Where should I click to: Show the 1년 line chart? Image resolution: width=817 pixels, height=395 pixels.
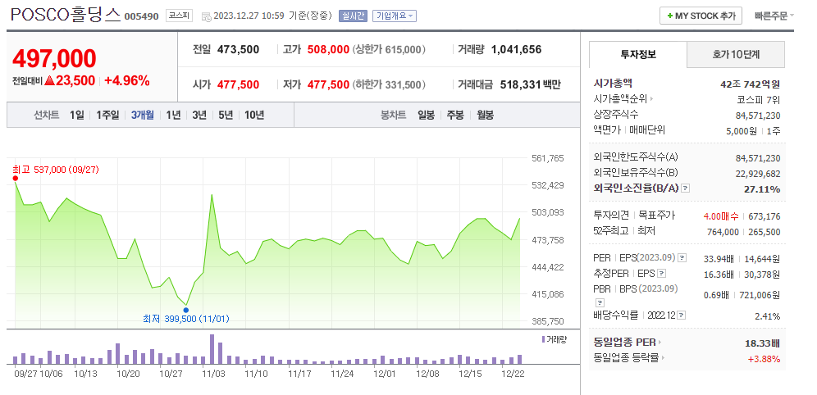[174, 115]
